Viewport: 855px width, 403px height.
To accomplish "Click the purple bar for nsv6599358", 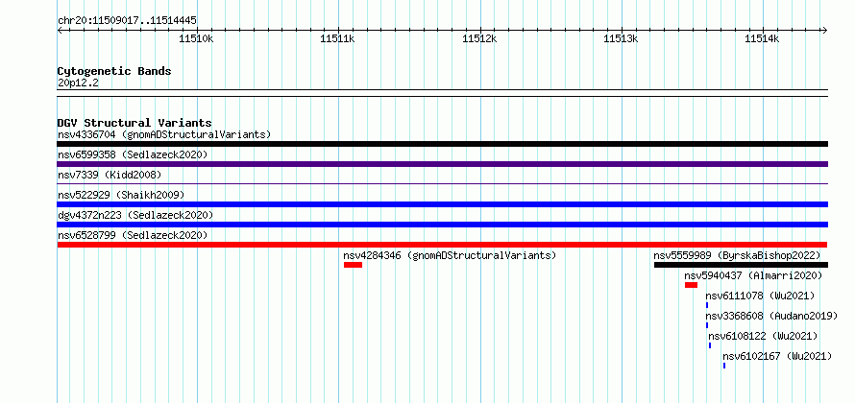I will 442,164.
